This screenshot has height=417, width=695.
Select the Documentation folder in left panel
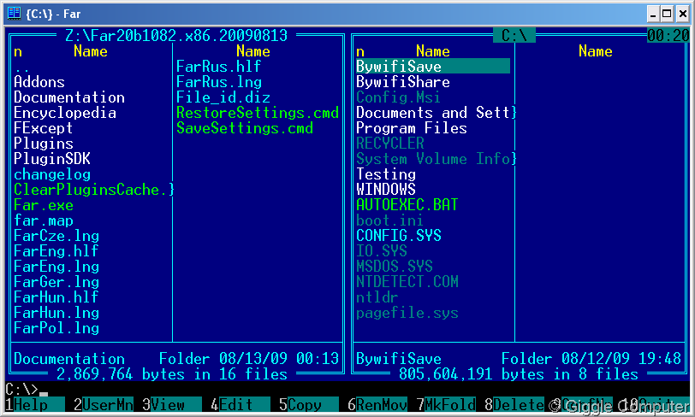click(69, 97)
